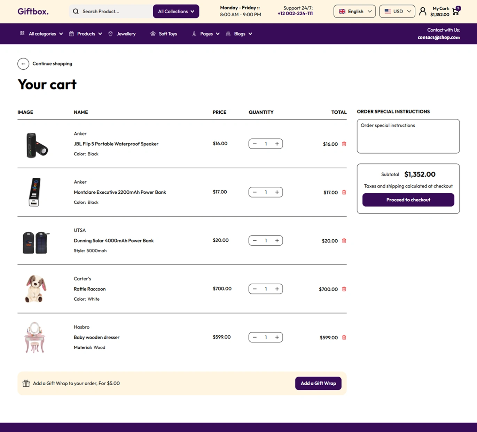Screen dimensions: 477x432
Task: Click Proceed to checkout button
Action: click(x=408, y=200)
